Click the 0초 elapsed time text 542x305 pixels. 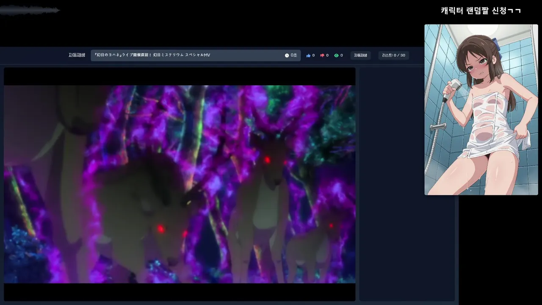pos(294,55)
